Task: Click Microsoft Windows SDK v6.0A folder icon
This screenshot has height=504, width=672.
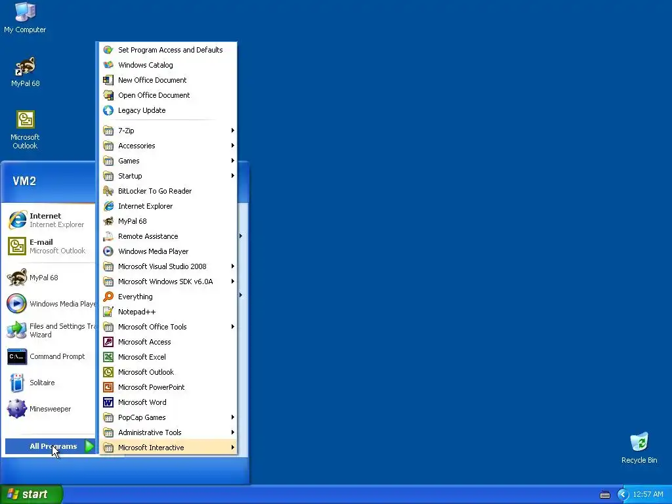Action: tap(108, 282)
